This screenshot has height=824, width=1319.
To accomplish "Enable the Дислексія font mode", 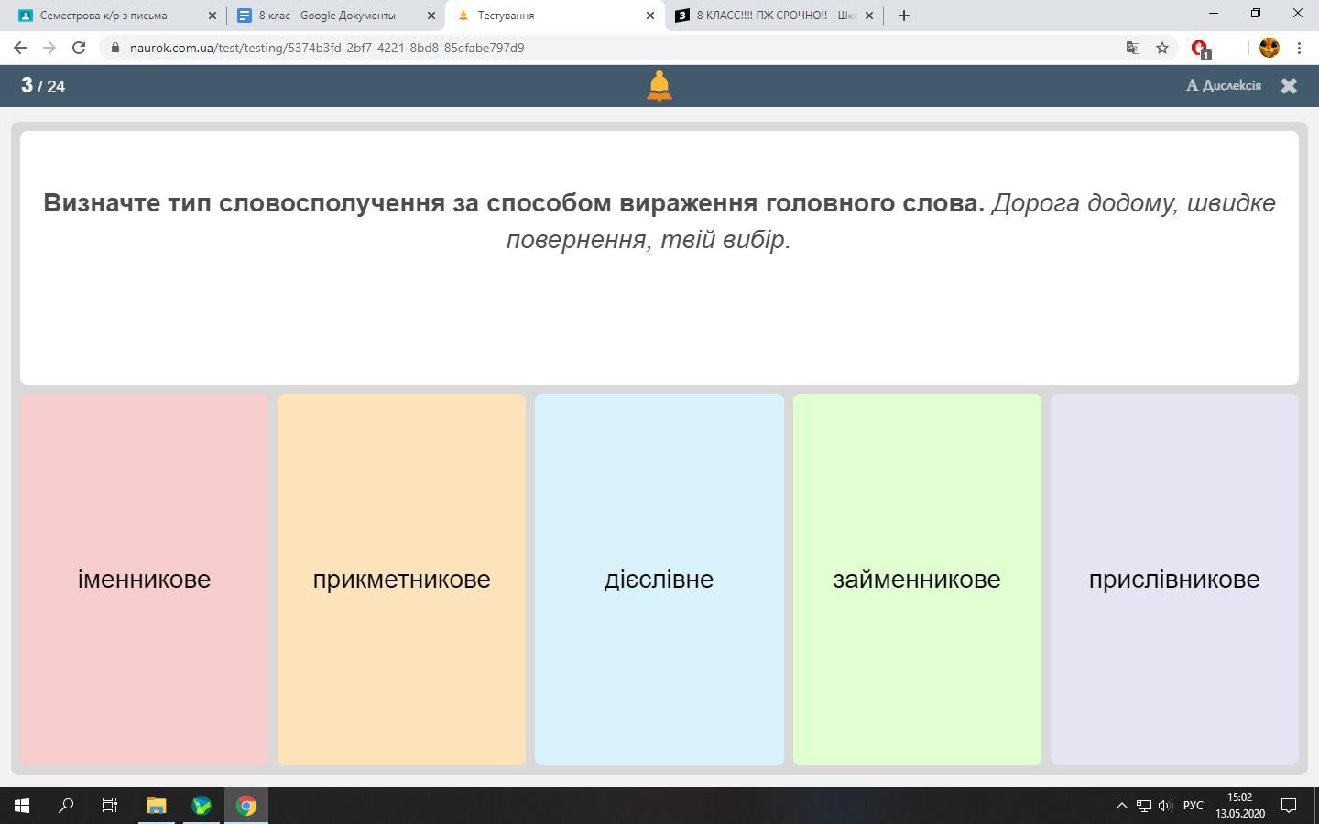I will point(1223,85).
